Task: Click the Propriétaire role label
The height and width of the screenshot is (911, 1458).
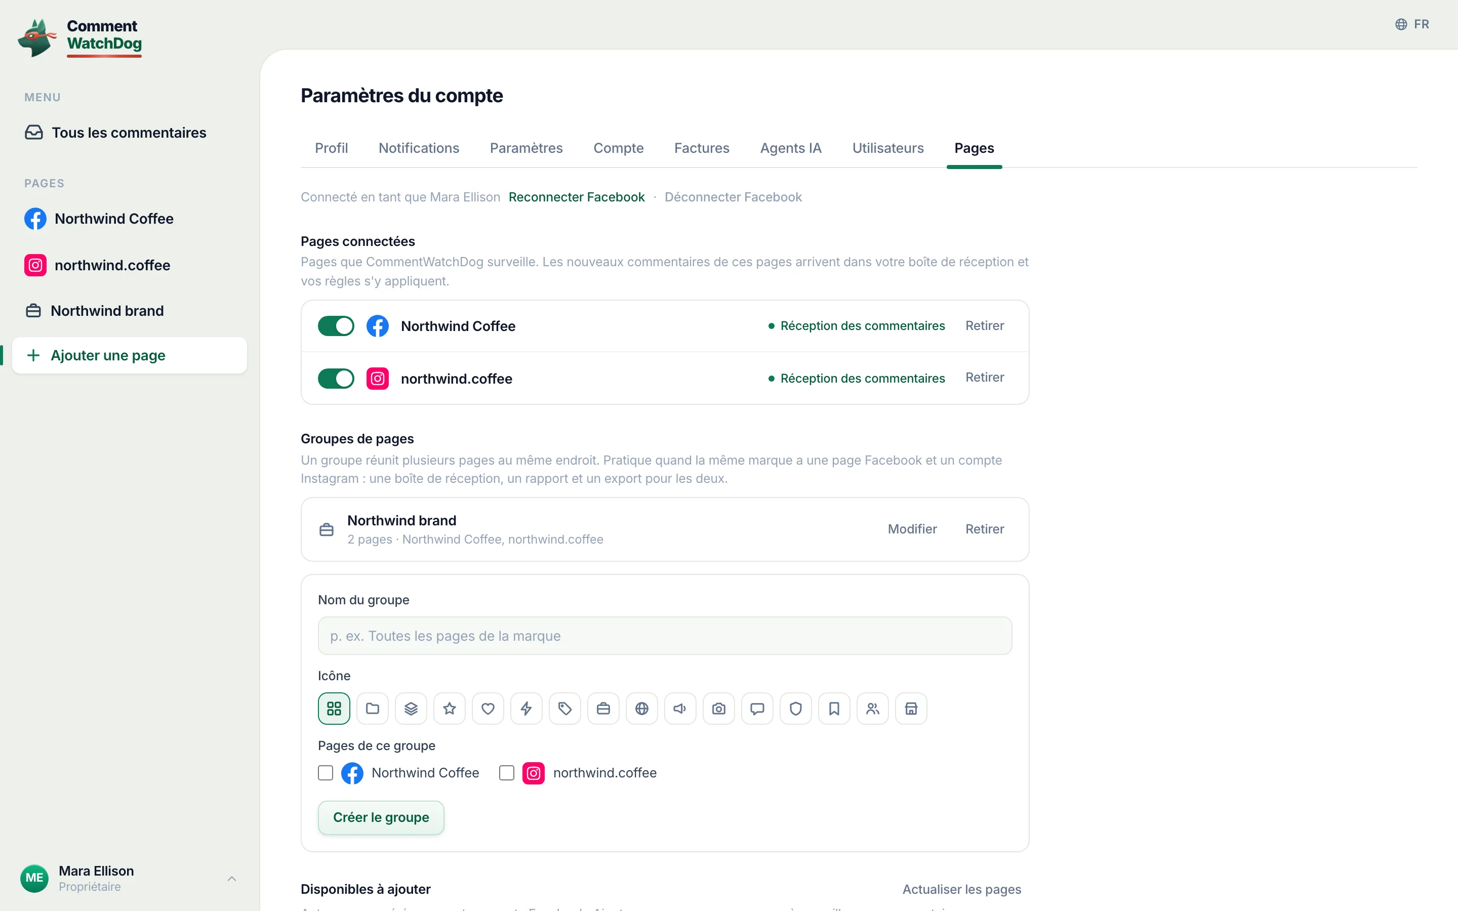Action: click(90, 887)
